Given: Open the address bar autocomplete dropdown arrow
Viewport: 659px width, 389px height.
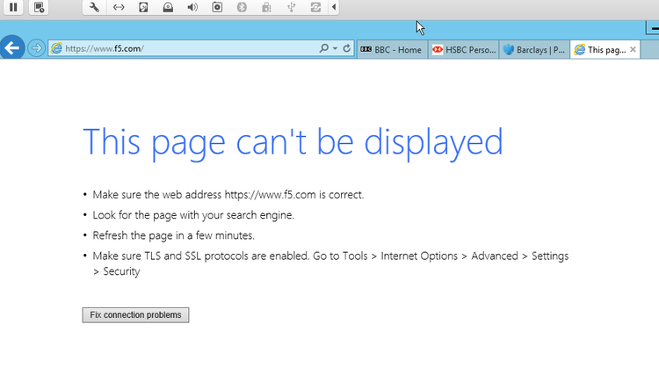Looking at the screenshot, I should point(335,48).
